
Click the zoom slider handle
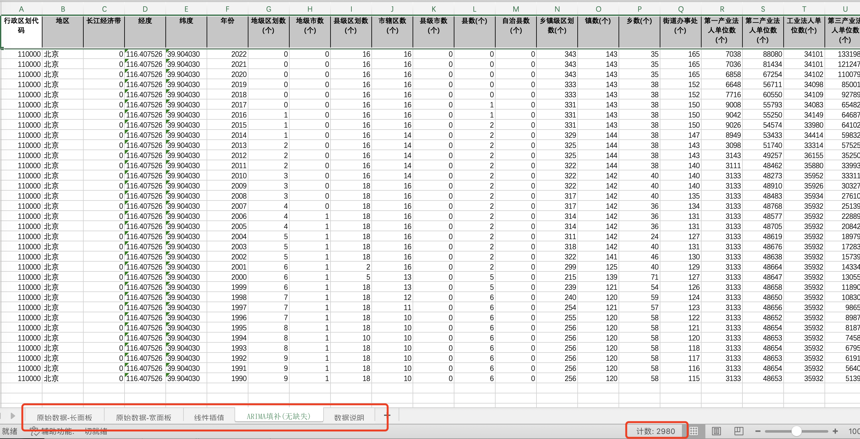pyautogui.click(x=797, y=431)
